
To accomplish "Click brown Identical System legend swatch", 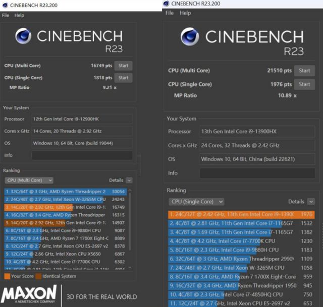I will (x=38, y=276).
